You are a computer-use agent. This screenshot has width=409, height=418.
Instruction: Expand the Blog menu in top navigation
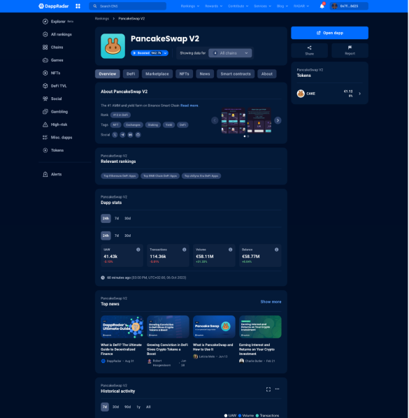tap(282, 6)
